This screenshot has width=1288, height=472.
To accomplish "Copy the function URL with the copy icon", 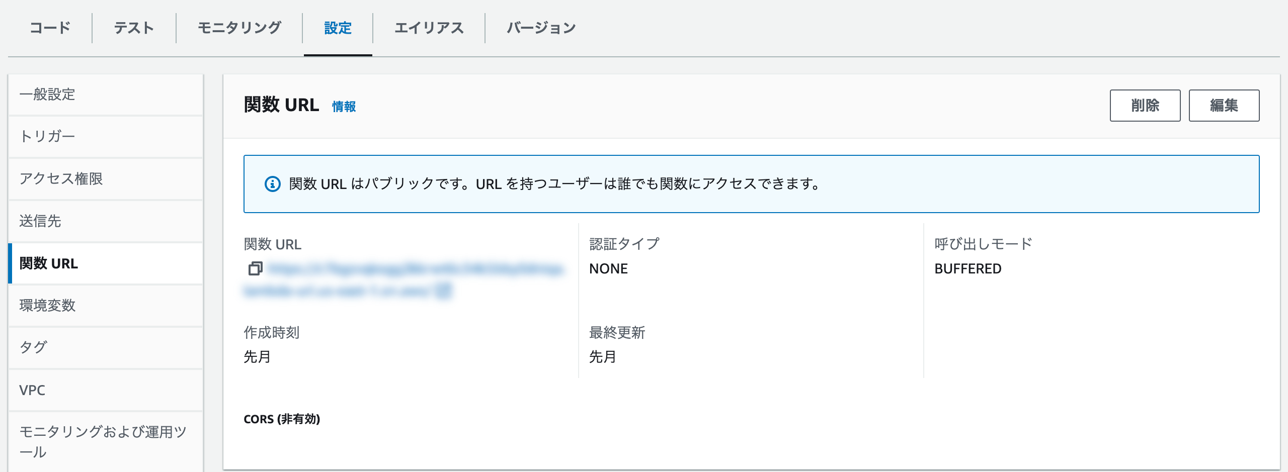I will click(255, 269).
